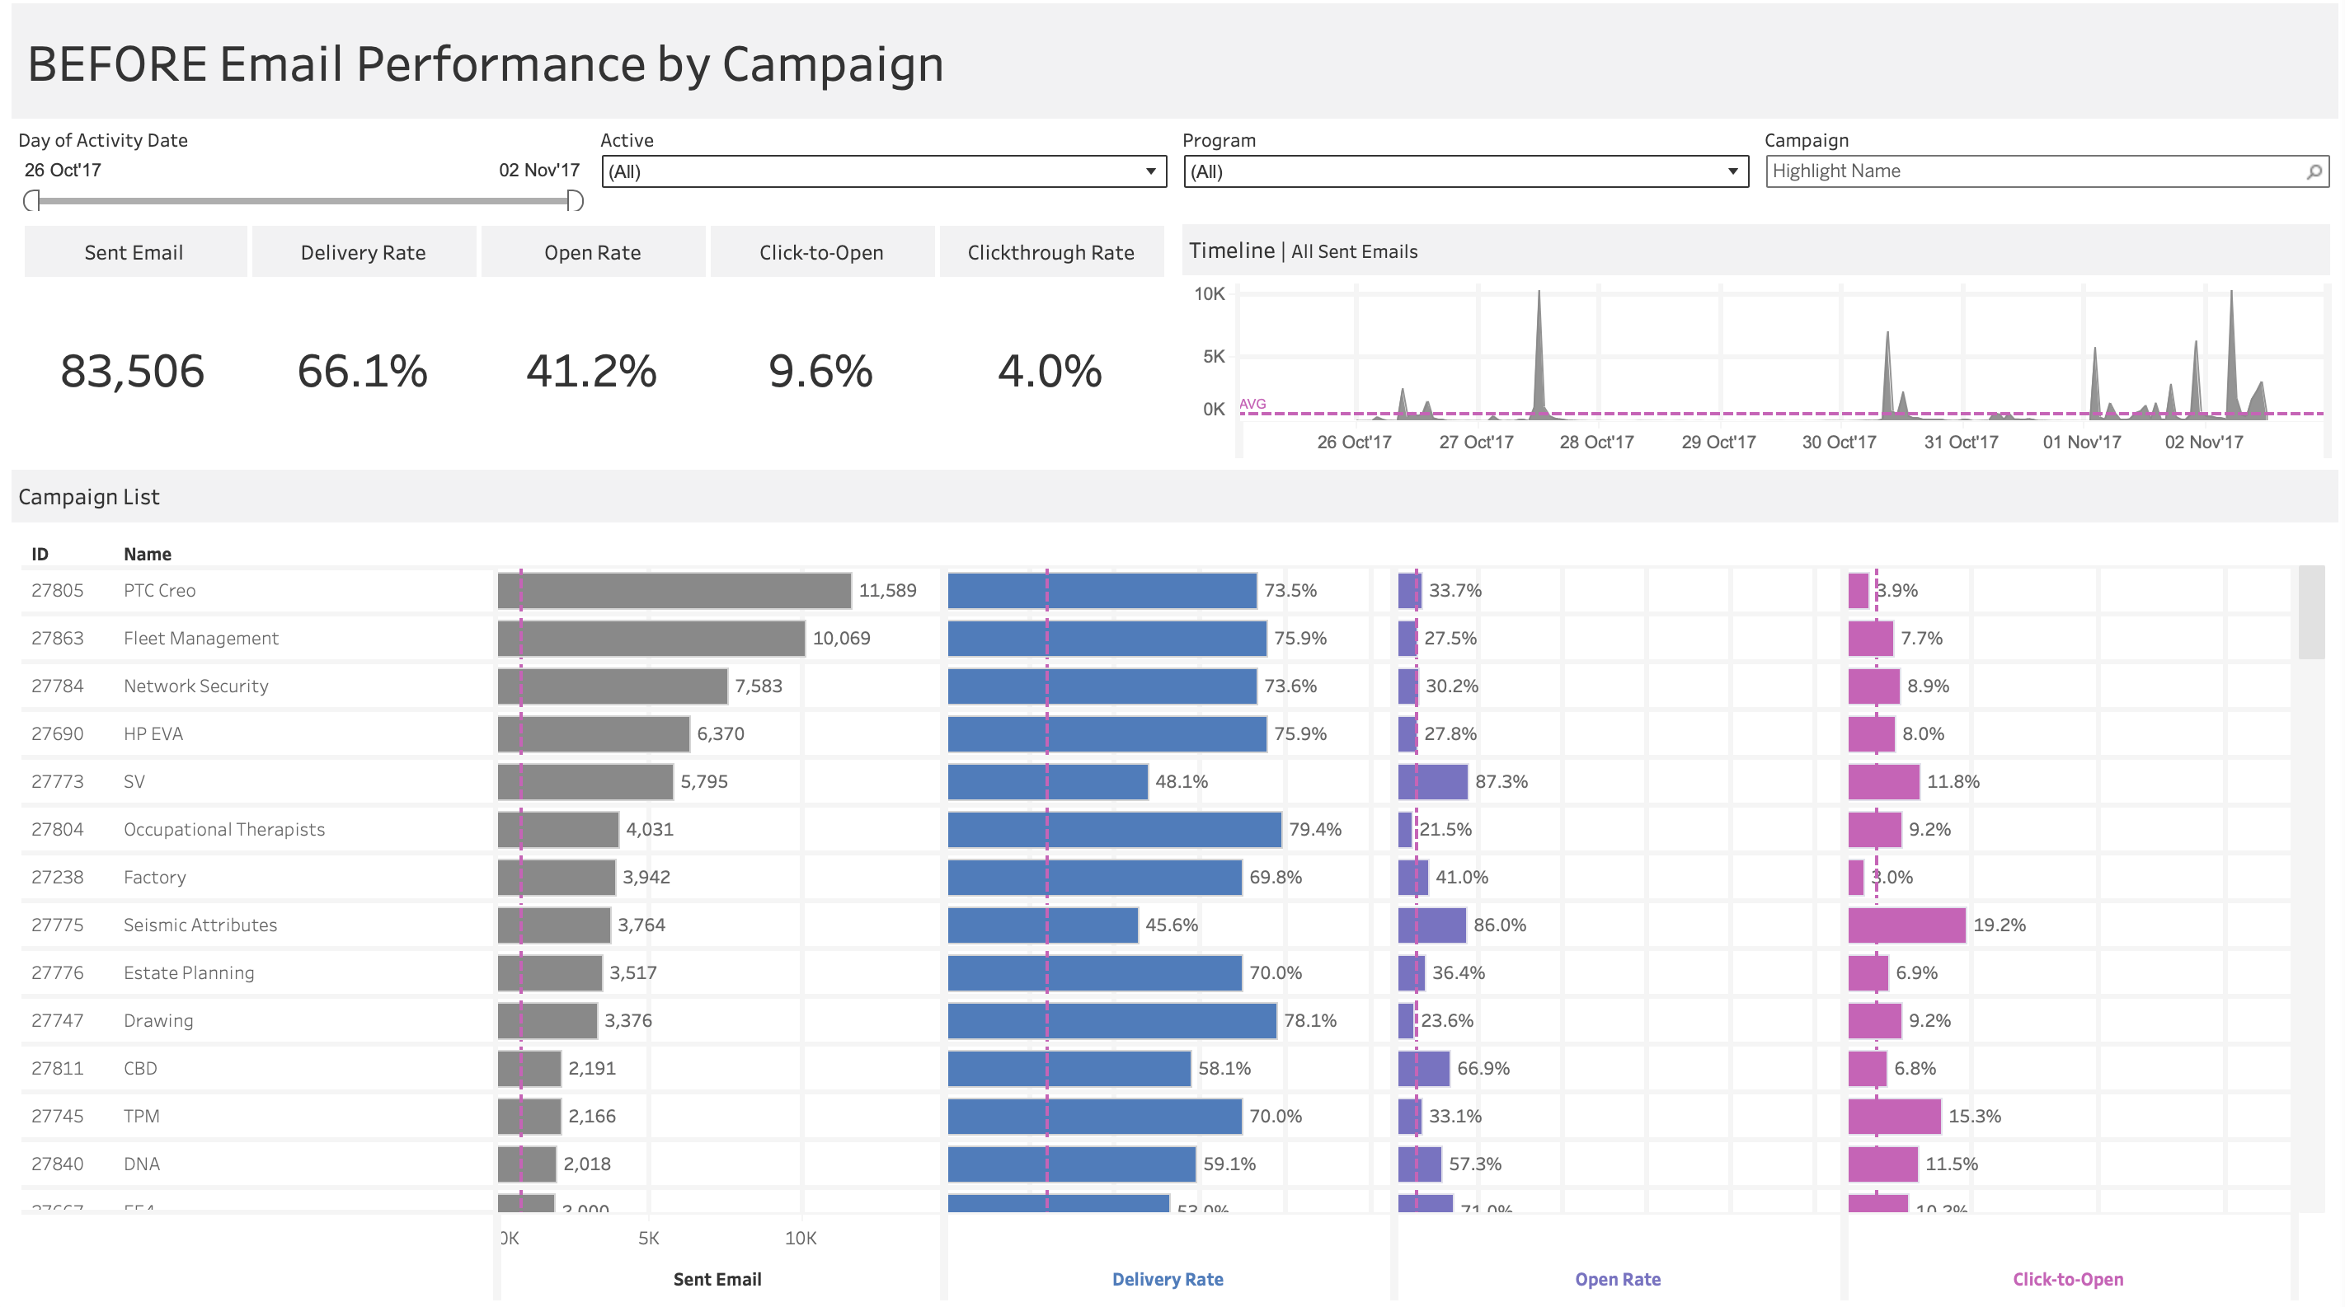This screenshot has width=2345, height=1307.
Task: Choose the Open Rate metric tab
Action: coord(593,253)
